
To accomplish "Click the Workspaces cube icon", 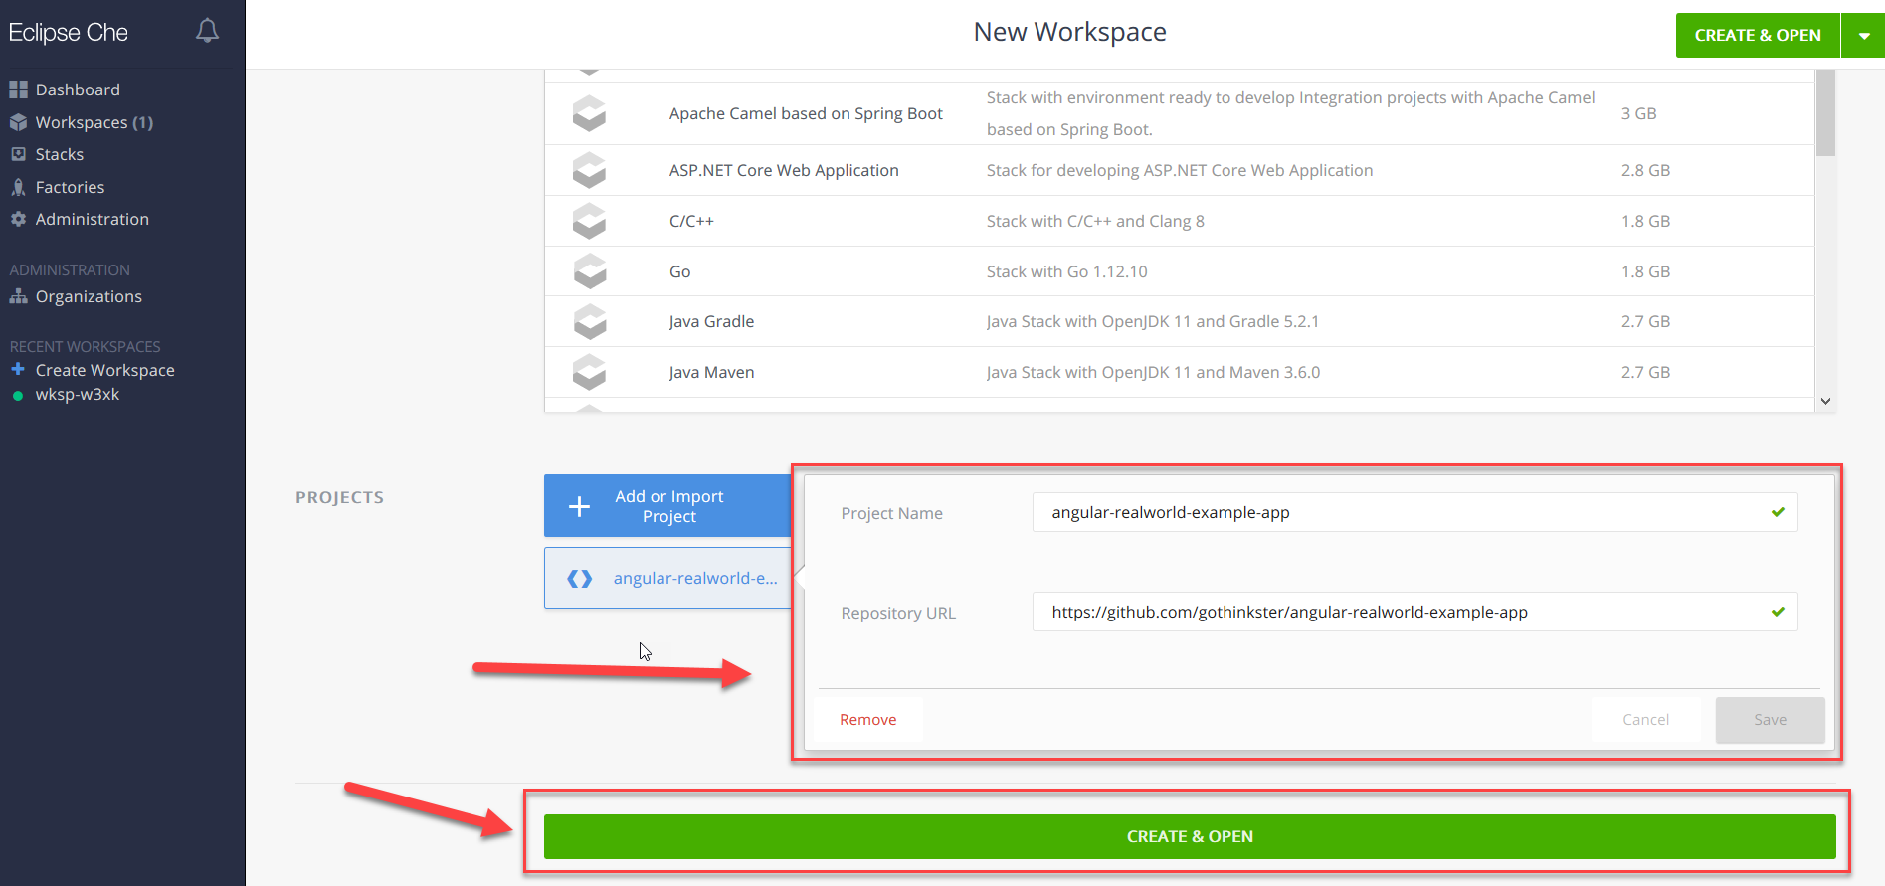I will click(18, 122).
